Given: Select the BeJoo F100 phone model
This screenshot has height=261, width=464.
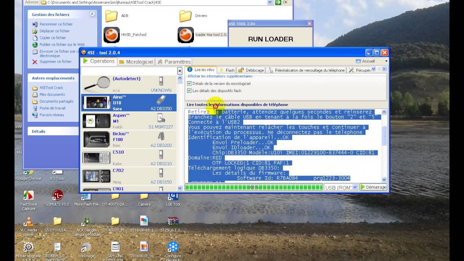Looking at the screenshot, I should click(x=129, y=140).
